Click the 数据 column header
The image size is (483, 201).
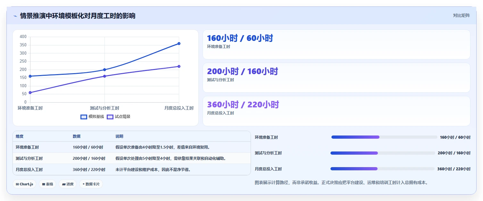[77, 136]
